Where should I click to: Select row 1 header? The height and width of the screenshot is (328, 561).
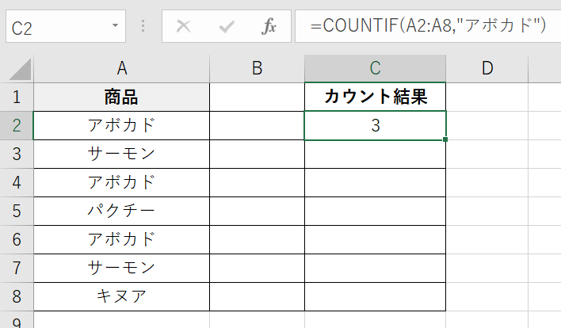point(17,97)
